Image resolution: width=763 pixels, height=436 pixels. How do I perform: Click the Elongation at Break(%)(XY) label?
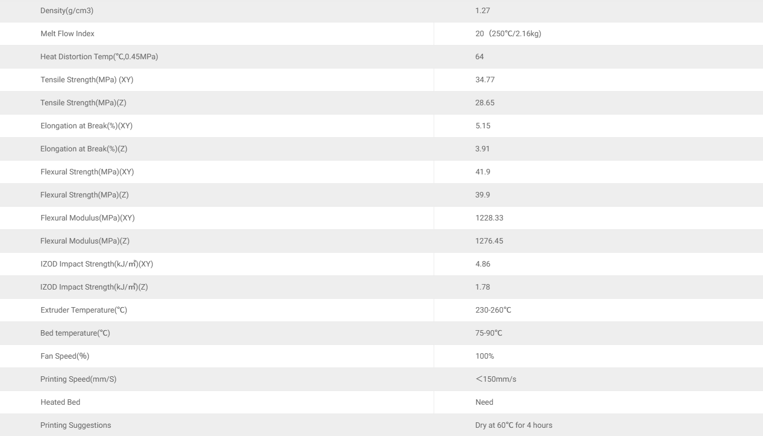pos(86,126)
